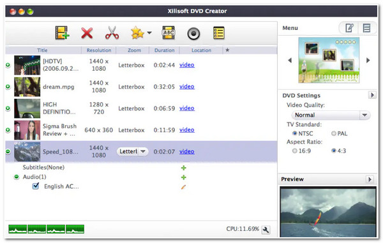The width and height of the screenshot is (383, 243).
Task: Expand the DVD Settings panel arrow
Action: coord(372,94)
